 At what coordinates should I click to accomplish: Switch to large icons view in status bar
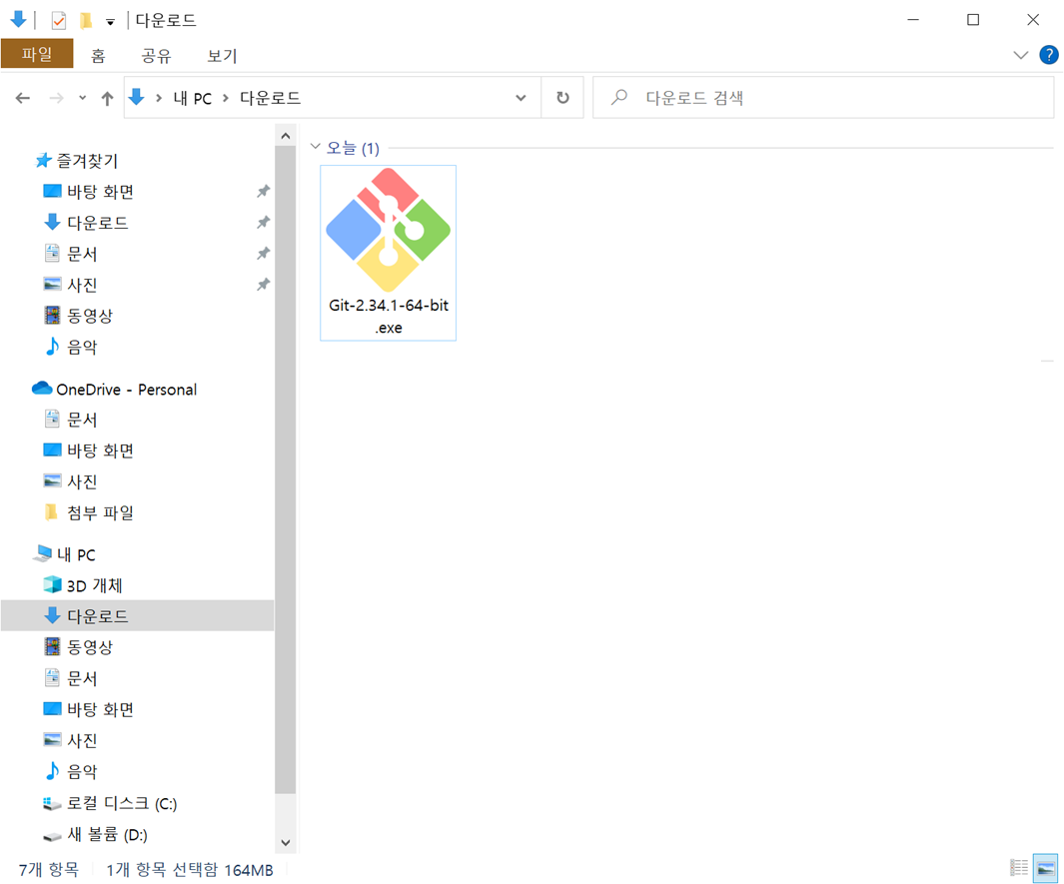pyautogui.click(x=1046, y=868)
